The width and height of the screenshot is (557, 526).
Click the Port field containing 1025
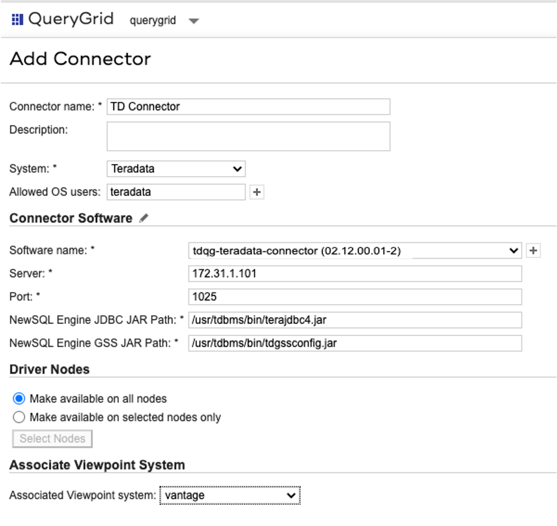pyautogui.click(x=355, y=297)
